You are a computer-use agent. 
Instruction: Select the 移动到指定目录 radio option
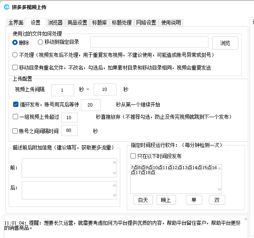coord(40,42)
